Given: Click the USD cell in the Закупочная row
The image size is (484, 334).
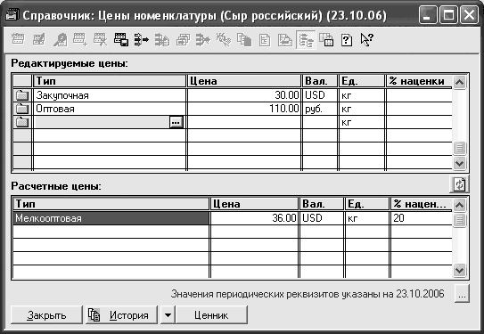Looking at the screenshot, I should coord(320,95).
